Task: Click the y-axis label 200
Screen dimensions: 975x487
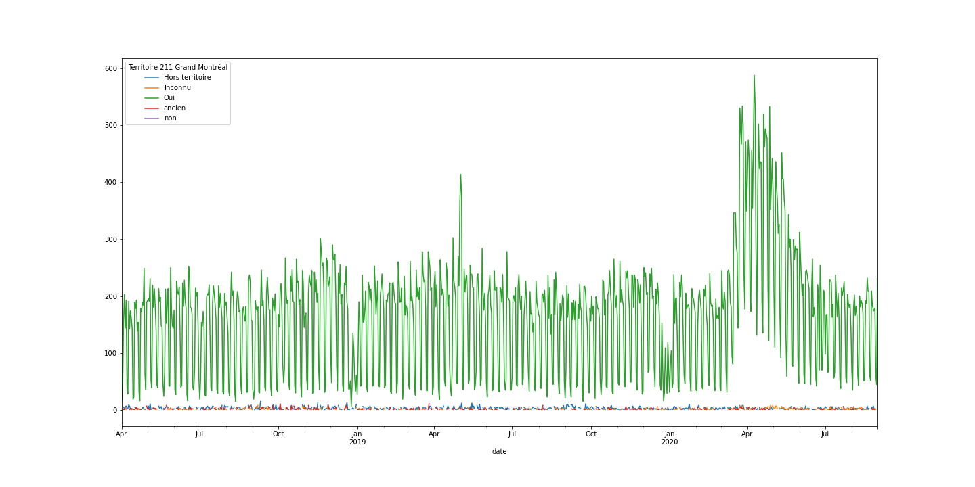Action: tap(110, 296)
